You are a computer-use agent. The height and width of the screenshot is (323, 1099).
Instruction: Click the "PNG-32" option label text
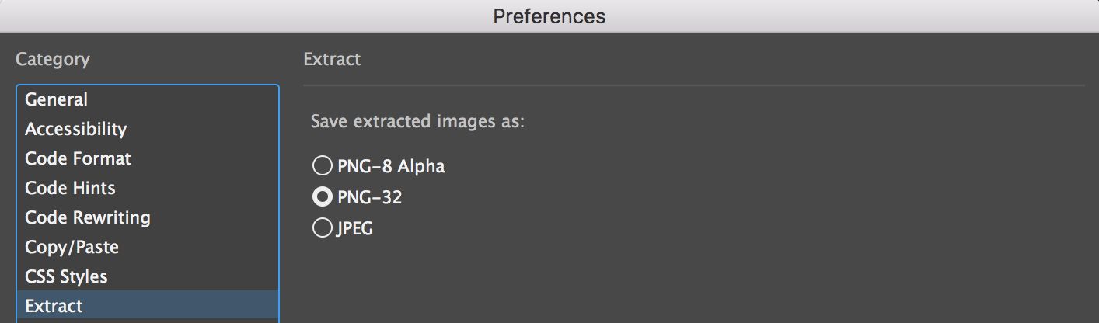point(369,197)
